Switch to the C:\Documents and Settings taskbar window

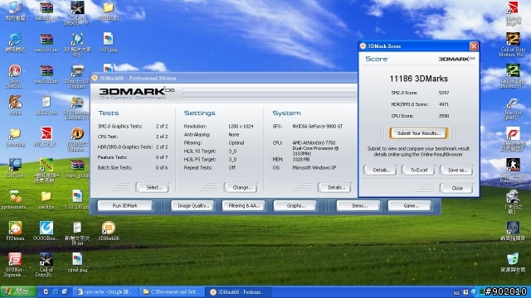pos(173,292)
